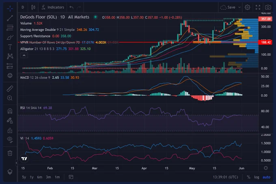Open timezone menu at 13:39:01 (UTC)
The height and width of the screenshot is (184, 276).
225,177
